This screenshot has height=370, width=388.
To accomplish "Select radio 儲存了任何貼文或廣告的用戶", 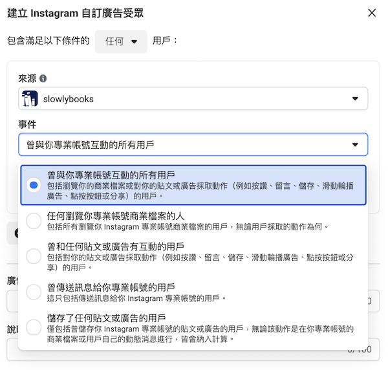I will (34, 328).
